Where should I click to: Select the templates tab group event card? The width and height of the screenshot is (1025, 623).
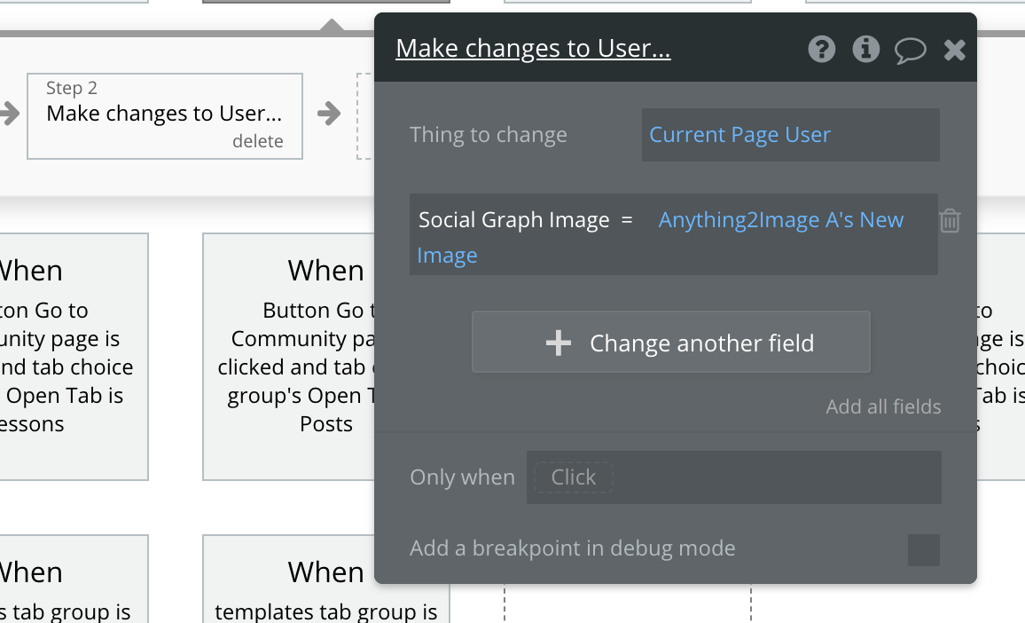293,586
